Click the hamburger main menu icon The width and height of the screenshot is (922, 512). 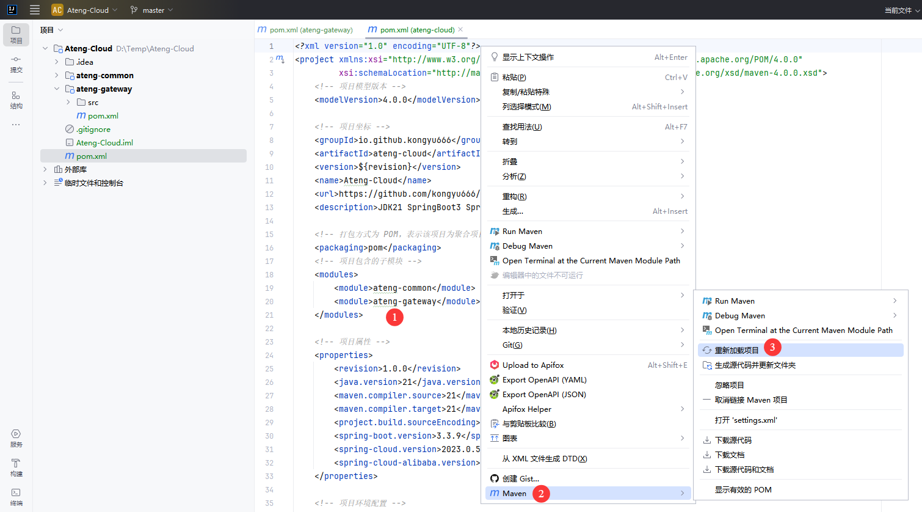35,10
